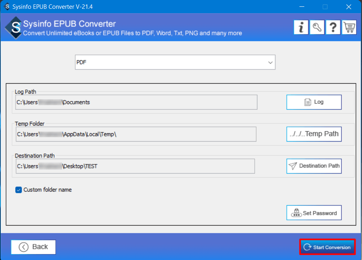Toggle the Custom folder name checkbox
The image size is (362, 260).
click(18, 190)
